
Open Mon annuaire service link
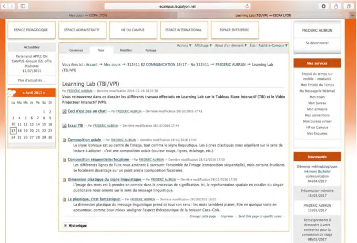(x=317, y=109)
